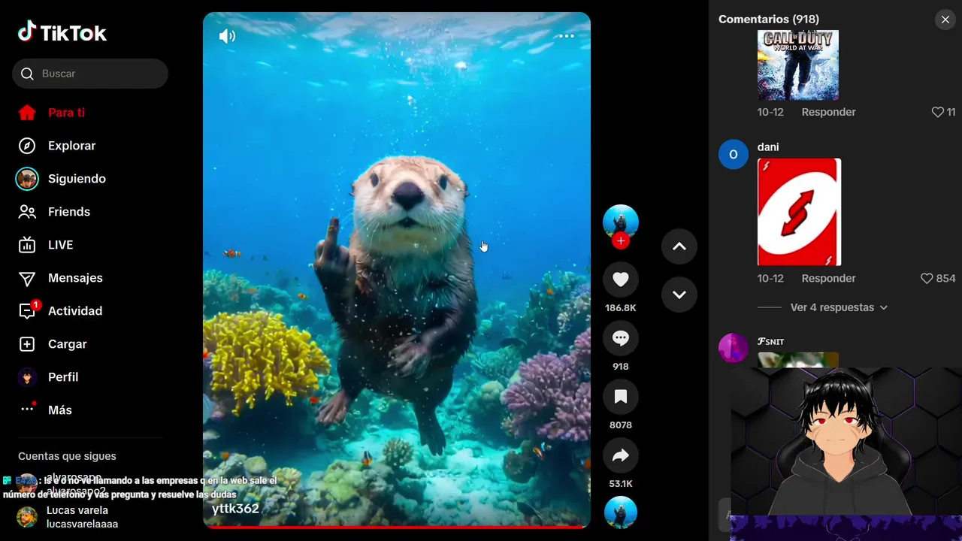Viewport: 962px width, 541px height.
Task: Follow creator with red plus button
Action: point(621,241)
